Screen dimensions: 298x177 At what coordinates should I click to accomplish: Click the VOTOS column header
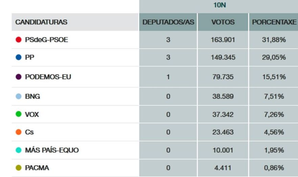pos(223,22)
